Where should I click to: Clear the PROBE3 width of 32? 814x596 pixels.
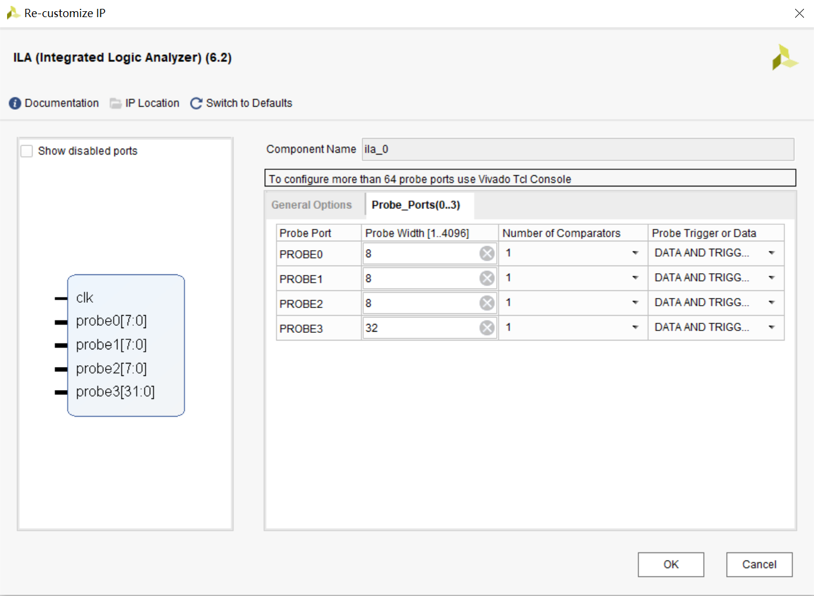pyautogui.click(x=487, y=328)
